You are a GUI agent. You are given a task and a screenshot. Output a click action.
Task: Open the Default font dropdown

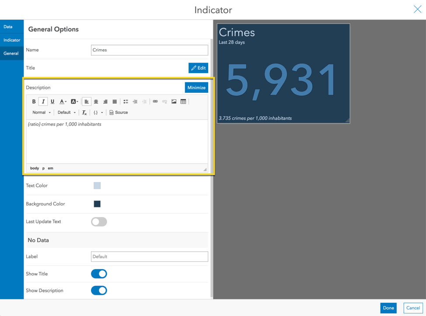pos(66,112)
